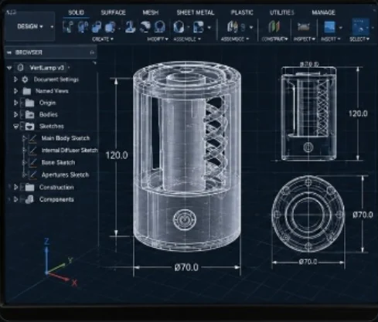The height and width of the screenshot is (322, 378).
Task: Click the sketch icon beside Apertures Sketch
Action: (32, 175)
